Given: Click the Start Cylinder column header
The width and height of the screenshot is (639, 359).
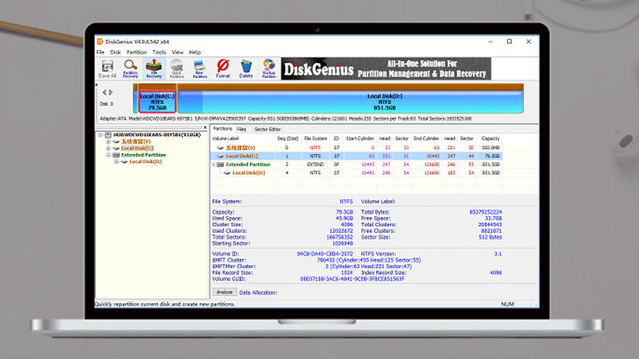Looking at the screenshot, I should click(360, 139).
